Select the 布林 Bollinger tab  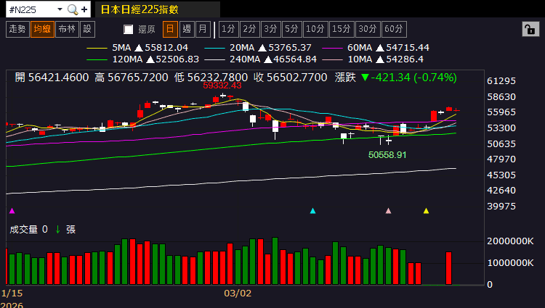point(66,29)
